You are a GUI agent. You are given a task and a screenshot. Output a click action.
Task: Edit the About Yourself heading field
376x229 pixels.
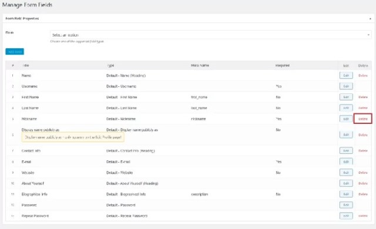click(346, 183)
